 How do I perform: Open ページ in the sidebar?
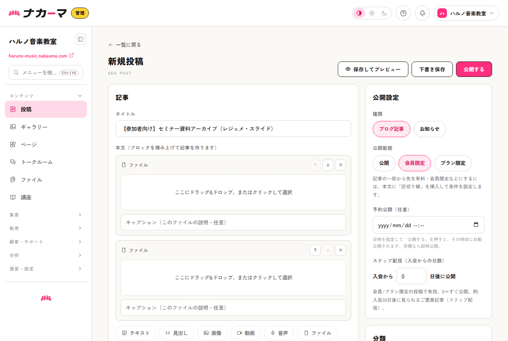pos(46,144)
